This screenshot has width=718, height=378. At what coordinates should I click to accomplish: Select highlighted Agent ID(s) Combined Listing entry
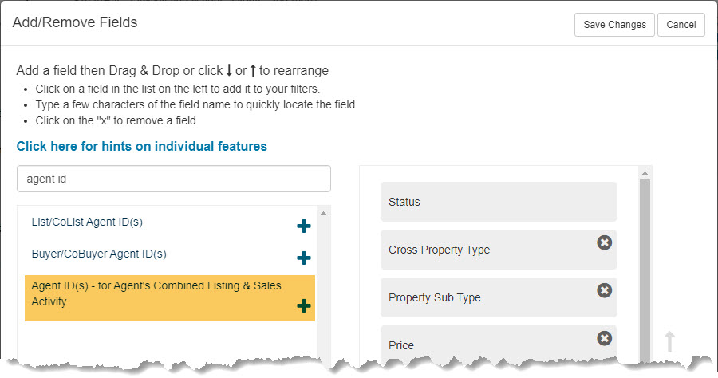170,298
